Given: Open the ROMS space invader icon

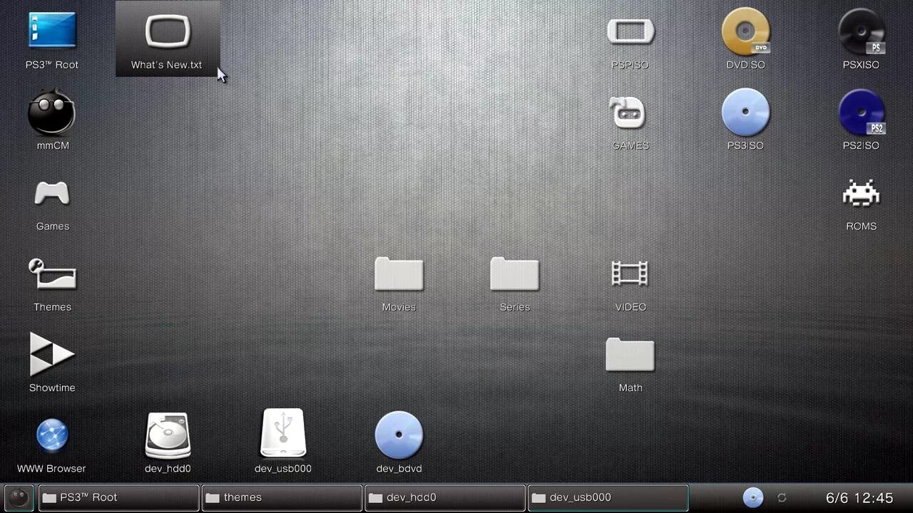Looking at the screenshot, I should coord(861,194).
